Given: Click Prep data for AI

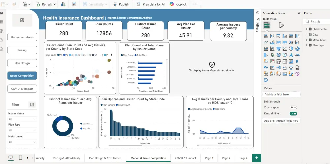Looking at the screenshot, I should coord(150,4).
